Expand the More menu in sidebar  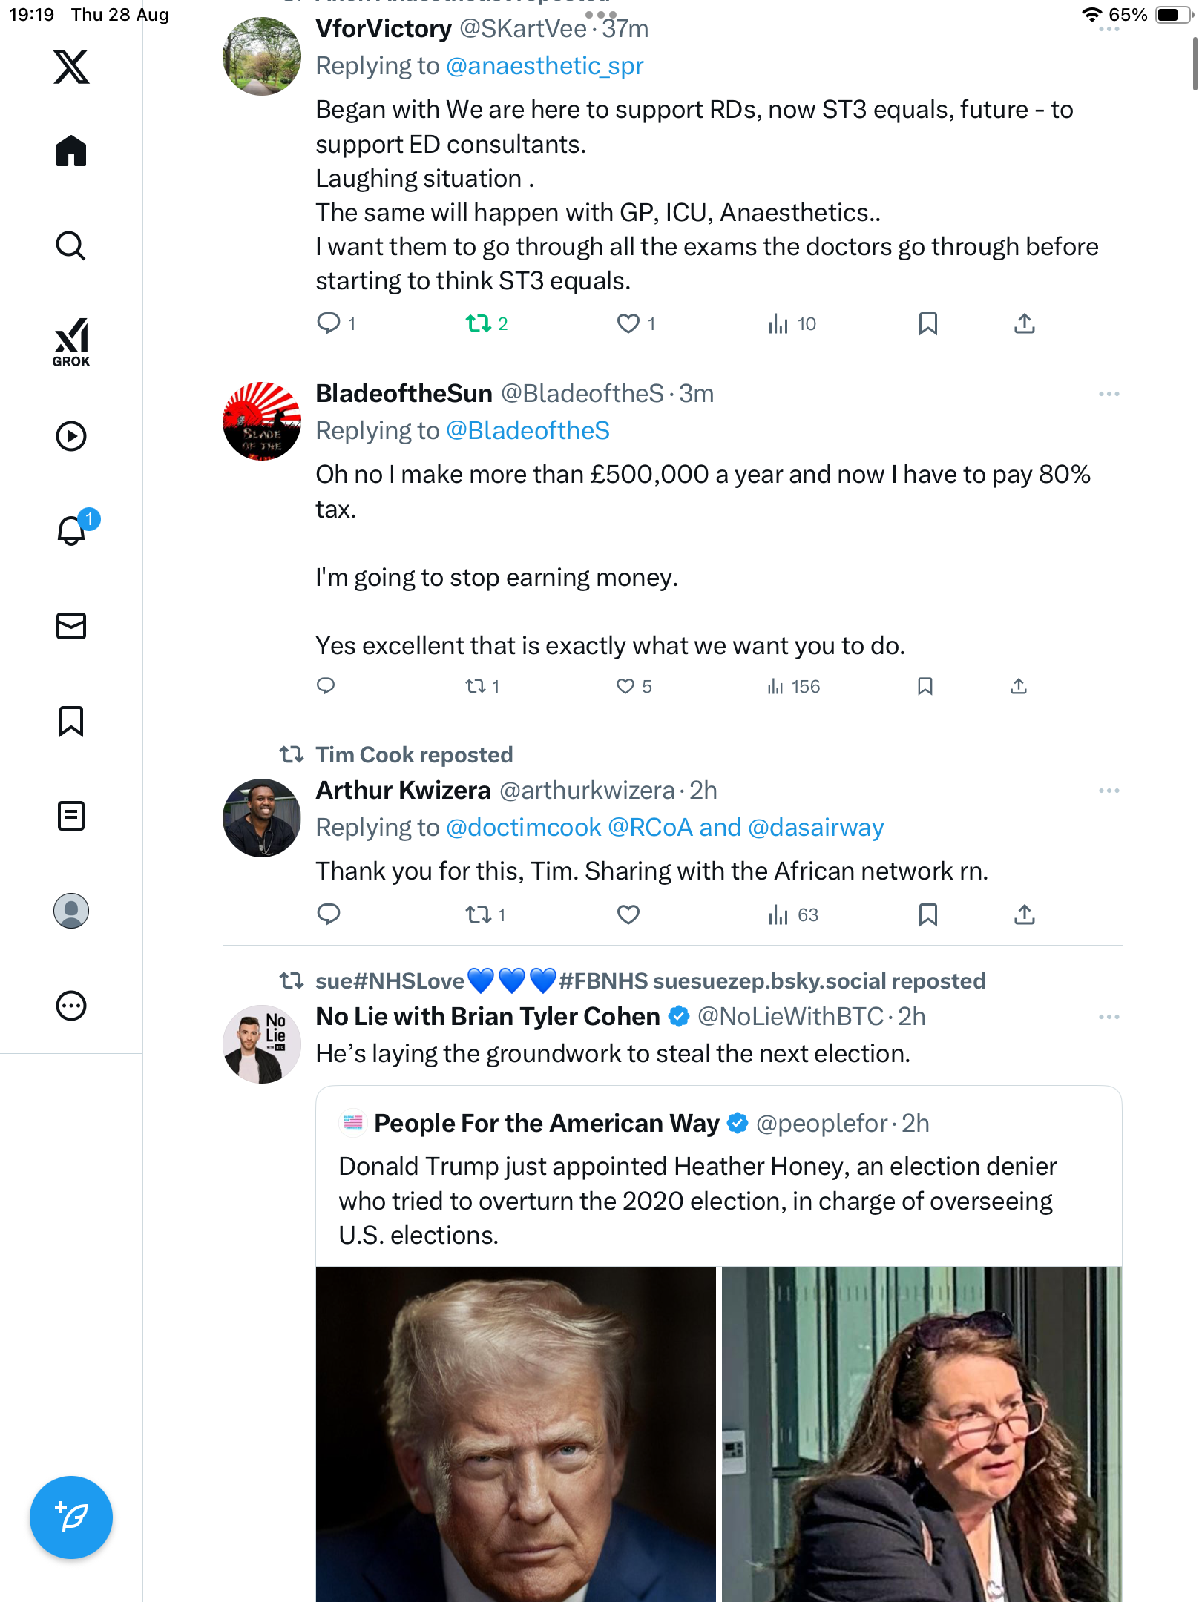[x=71, y=1006]
